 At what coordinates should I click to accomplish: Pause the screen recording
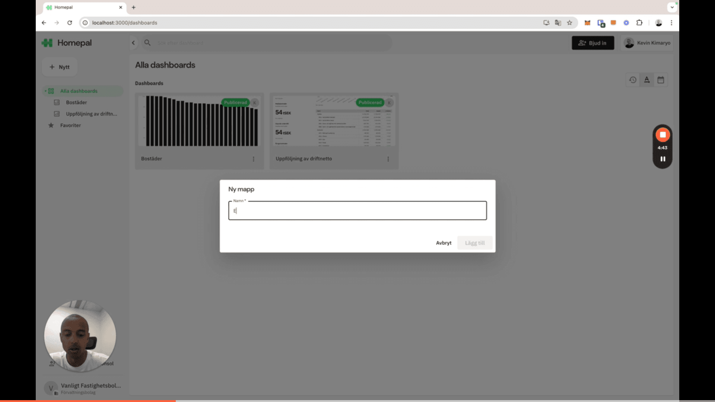pyautogui.click(x=663, y=159)
